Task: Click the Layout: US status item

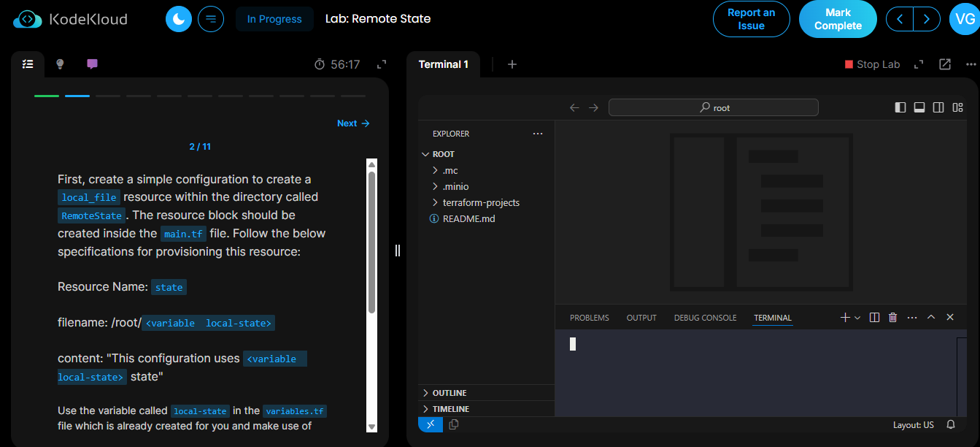Action: (913, 425)
